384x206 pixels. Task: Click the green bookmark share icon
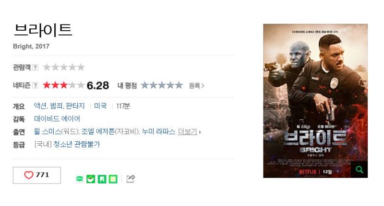(x=102, y=179)
